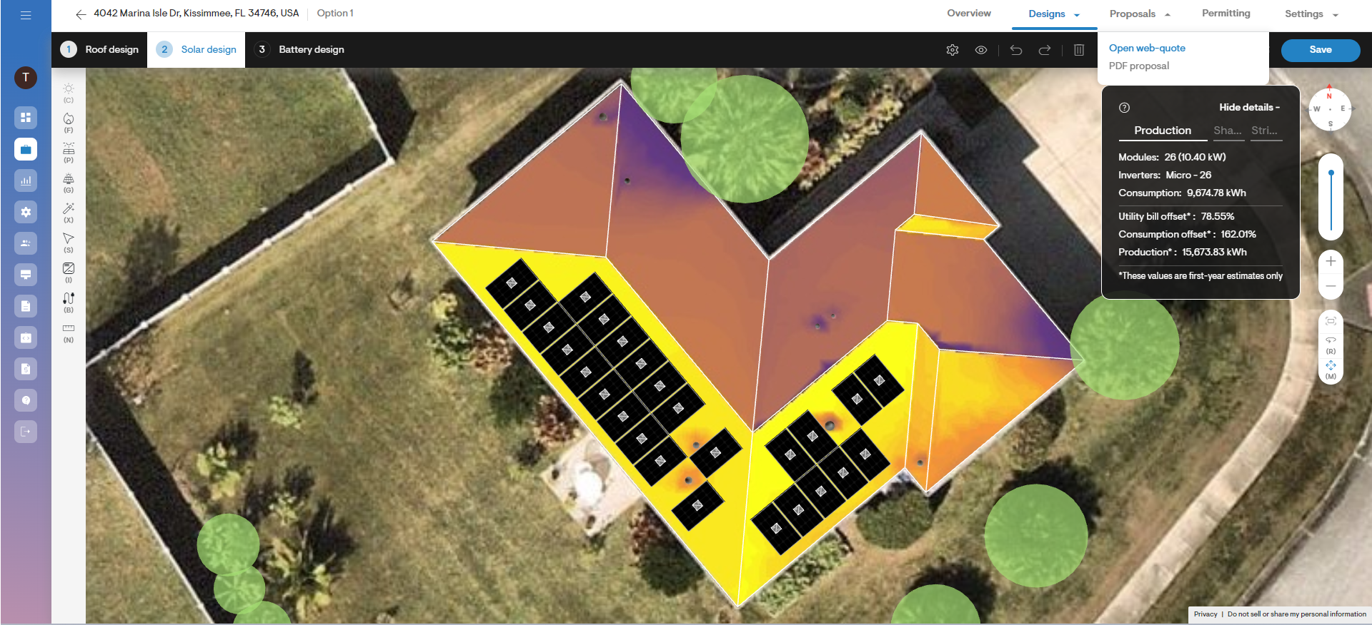The height and width of the screenshot is (625, 1372).
Task: Open design settings gear in toolbar
Action: [953, 50]
